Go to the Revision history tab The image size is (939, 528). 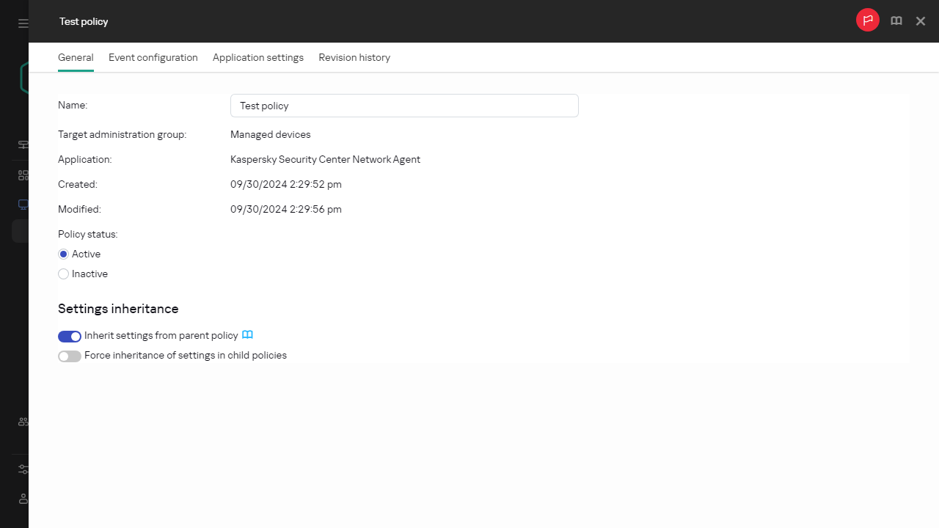click(354, 57)
